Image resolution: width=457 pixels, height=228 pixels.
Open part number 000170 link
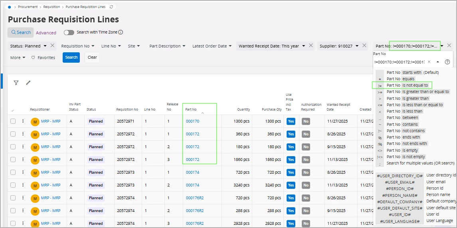point(192,121)
